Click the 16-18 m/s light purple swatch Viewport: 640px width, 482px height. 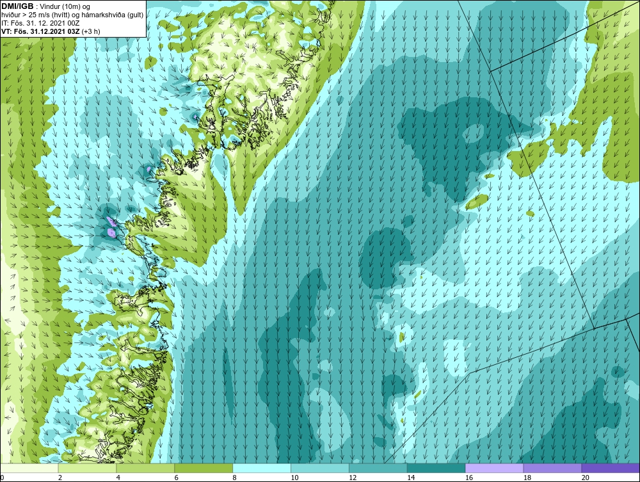tap(494, 468)
